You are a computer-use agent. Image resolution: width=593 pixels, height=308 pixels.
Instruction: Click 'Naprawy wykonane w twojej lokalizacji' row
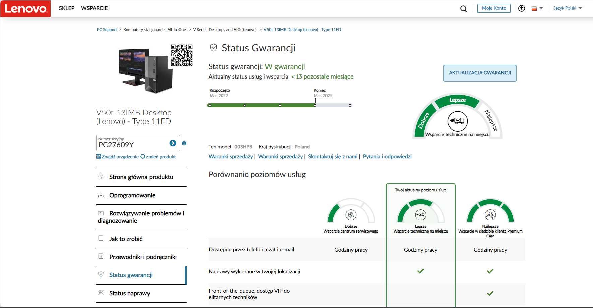coord(367,272)
